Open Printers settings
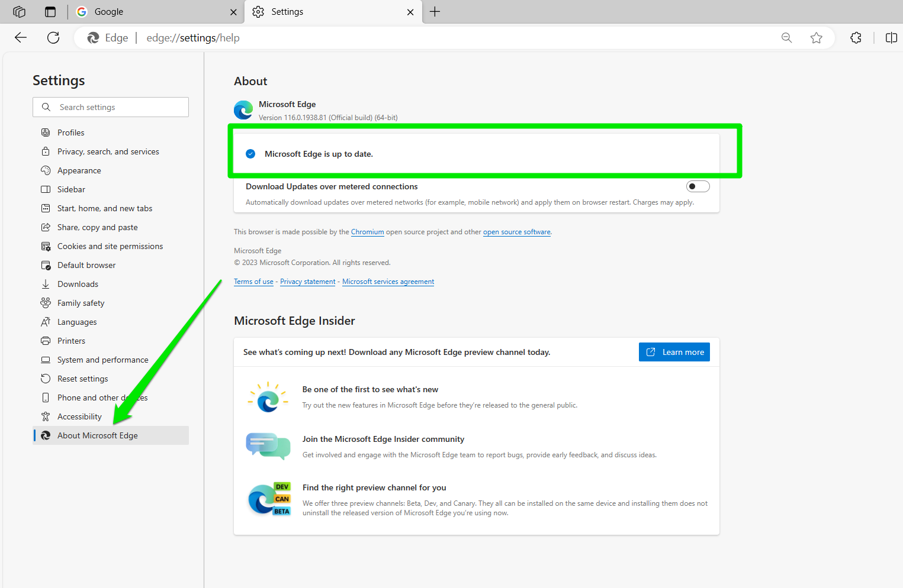The width and height of the screenshot is (903, 588). click(x=111, y=341)
